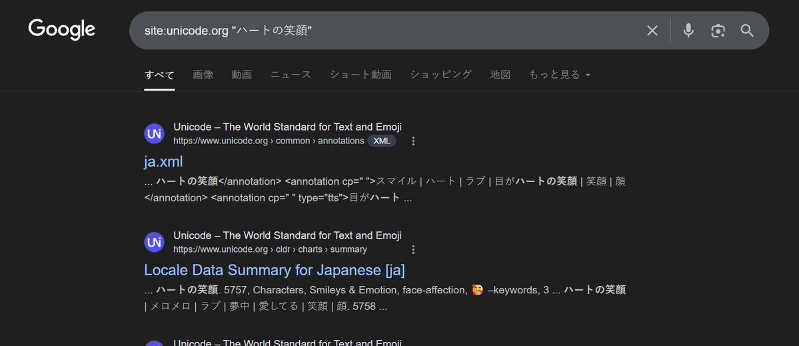Click Unicode favicon beside ja.xml result
799x346 pixels.
click(x=154, y=133)
